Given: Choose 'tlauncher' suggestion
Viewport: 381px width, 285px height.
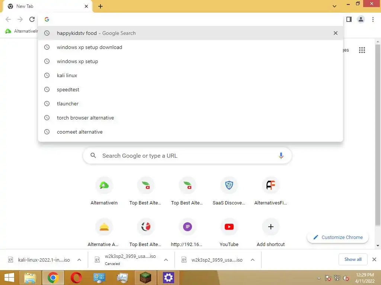Looking at the screenshot, I should [x=190, y=104].
